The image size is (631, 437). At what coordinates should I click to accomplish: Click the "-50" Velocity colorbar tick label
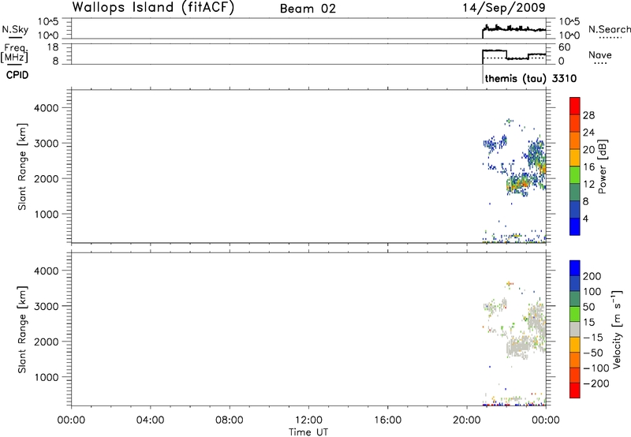(x=593, y=353)
